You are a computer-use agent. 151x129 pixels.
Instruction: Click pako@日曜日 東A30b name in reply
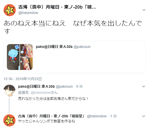[x=36, y=86]
